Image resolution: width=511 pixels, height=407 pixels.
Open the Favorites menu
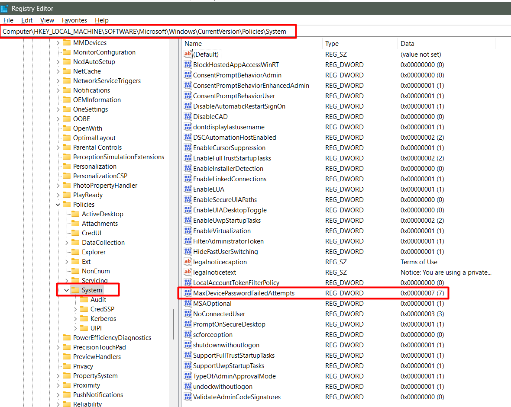pos(74,20)
